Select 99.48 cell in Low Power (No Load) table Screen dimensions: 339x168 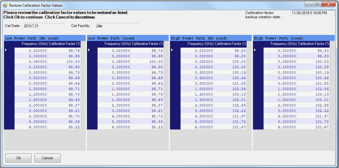pos(64,100)
